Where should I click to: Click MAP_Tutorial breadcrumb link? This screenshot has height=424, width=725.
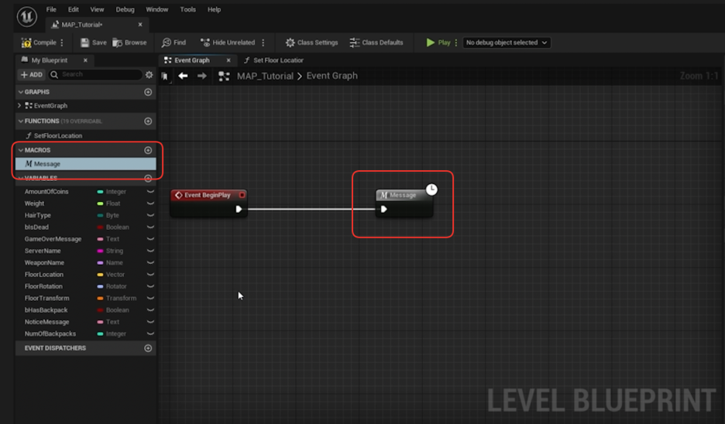coord(265,76)
